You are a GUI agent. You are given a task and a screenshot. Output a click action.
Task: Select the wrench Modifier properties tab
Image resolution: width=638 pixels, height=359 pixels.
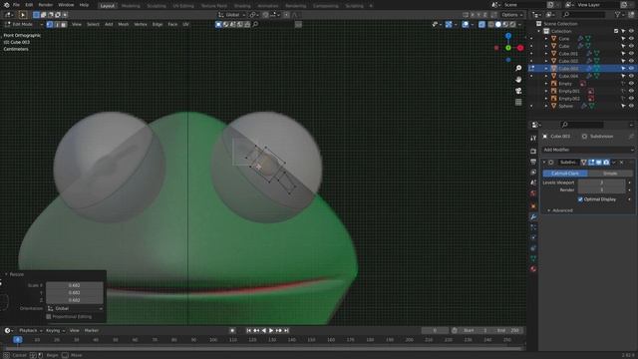[x=533, y=217]
